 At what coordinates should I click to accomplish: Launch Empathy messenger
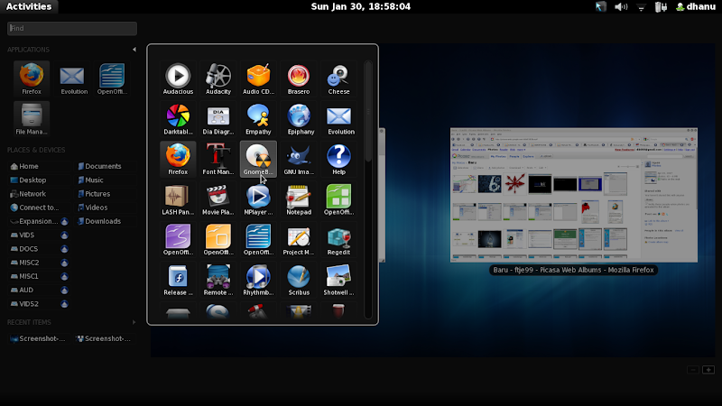tap(258, 119)
